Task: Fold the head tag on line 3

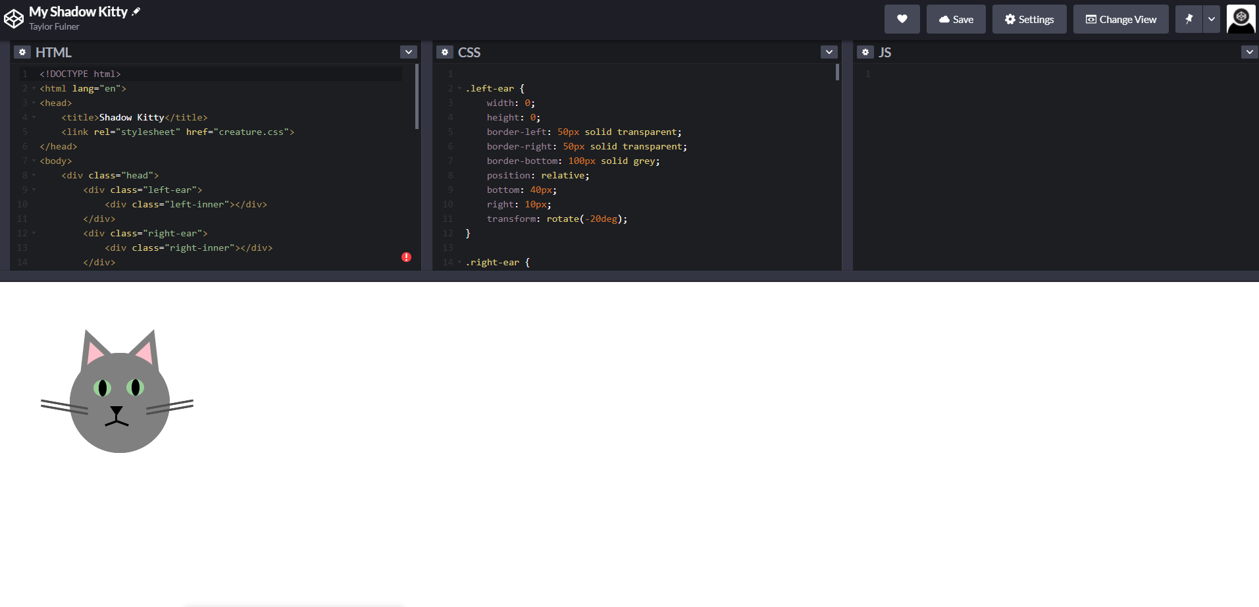Action: (34, 103)
